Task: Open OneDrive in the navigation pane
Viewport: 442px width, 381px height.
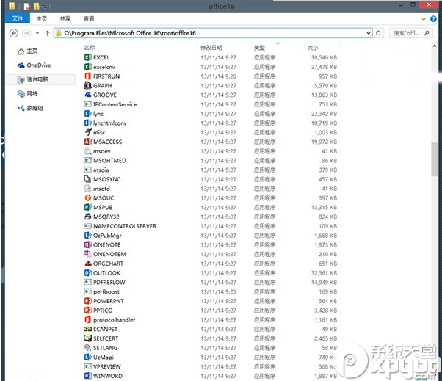Action: click(x=34, y=65)
